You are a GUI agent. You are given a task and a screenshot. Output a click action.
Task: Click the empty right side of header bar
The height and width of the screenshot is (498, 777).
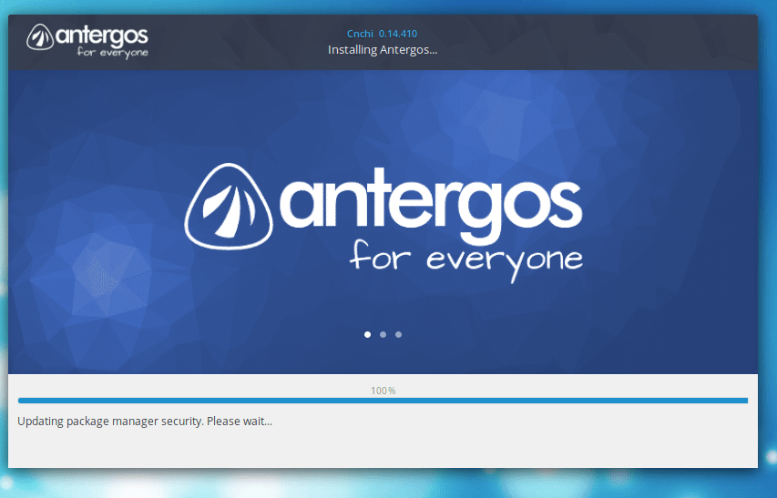(619, 42)
